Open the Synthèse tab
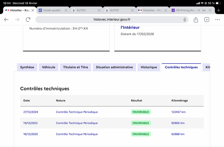The width and height of the screenshot is (224, 147). (x=27, y=67)
